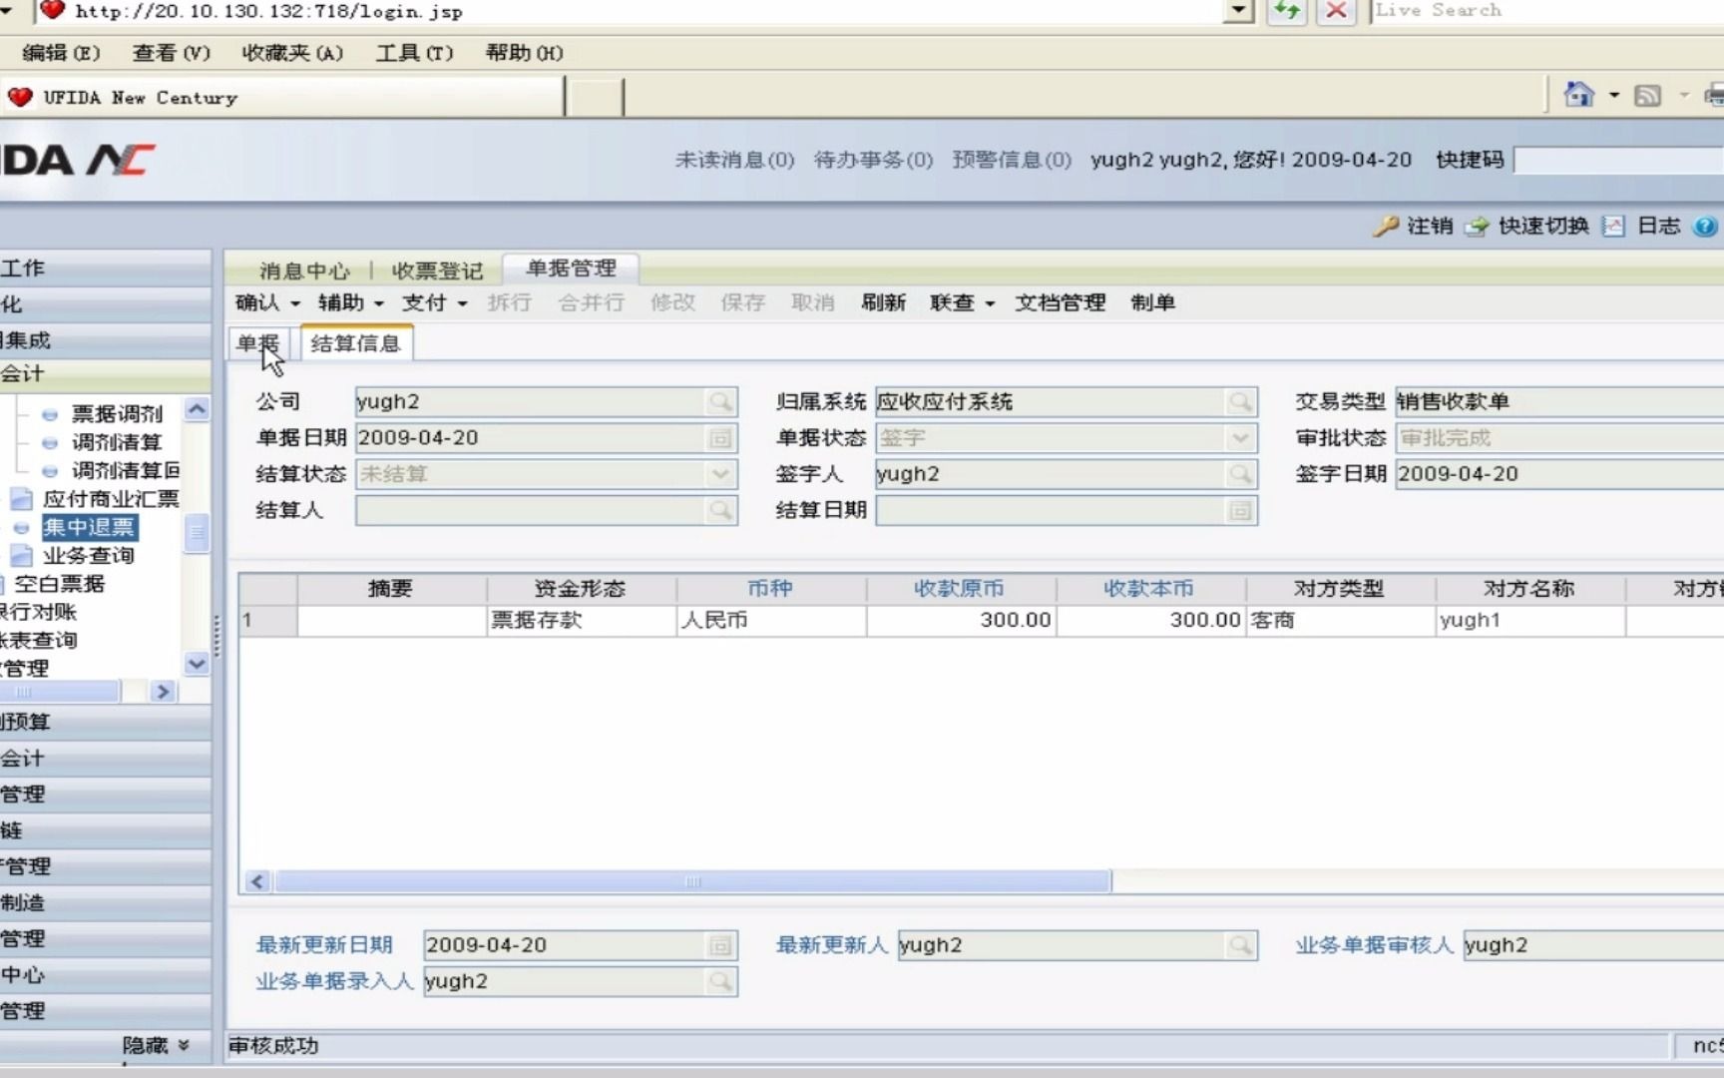Image resolution: width=1724 pixels, height=1078 pixels.
Task: Click search icon in 归属系统 field
Action: click(1240, 401)
